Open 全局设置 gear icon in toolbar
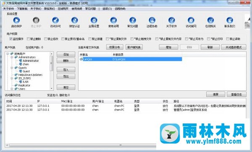 [x=94, y=20]
